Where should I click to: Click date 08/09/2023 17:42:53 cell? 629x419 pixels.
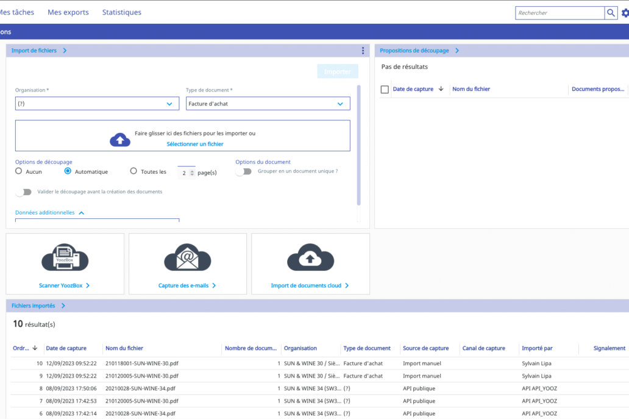tap(71, 401)
